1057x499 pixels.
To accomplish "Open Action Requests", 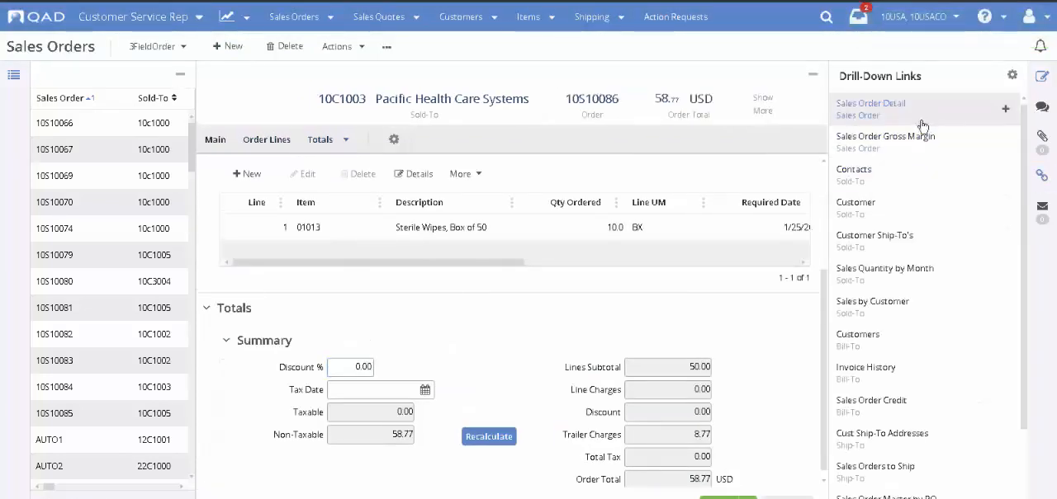I will tap(675, 16).
